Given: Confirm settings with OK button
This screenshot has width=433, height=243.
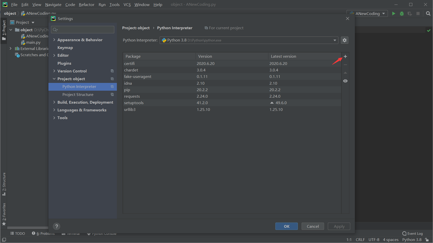Looking at the screenshot, I should (287, 226).
